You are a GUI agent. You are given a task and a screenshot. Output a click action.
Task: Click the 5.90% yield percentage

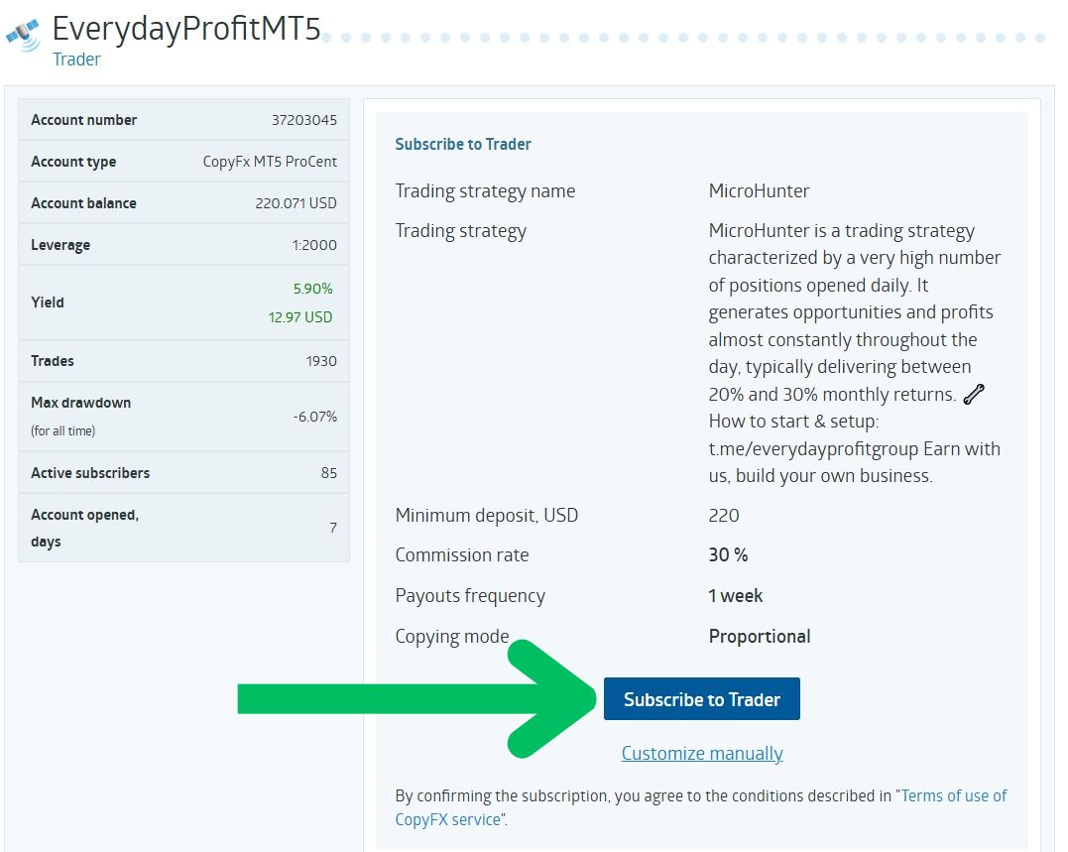point(312,289)
